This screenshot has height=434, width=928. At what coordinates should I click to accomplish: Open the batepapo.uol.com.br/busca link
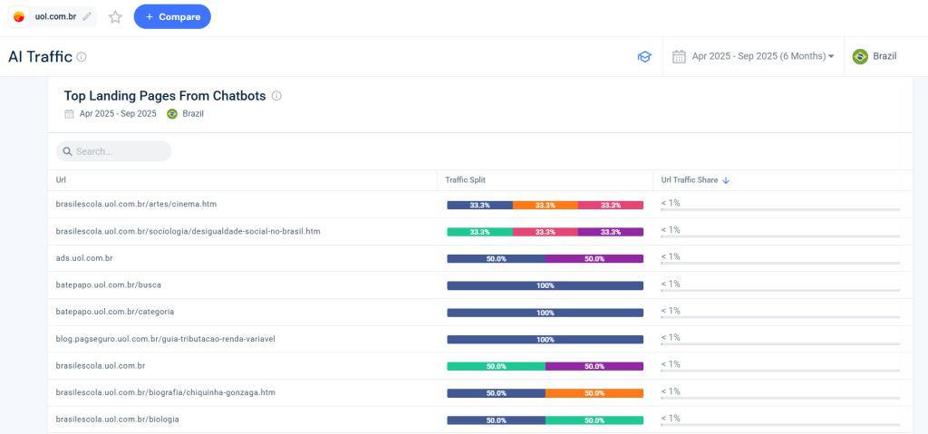click(x=109, y=285)
